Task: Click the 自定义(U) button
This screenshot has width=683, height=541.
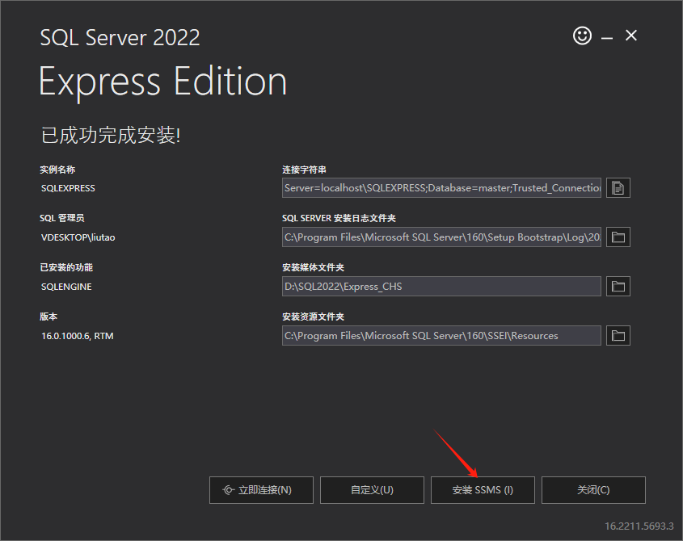Action: 372,490
